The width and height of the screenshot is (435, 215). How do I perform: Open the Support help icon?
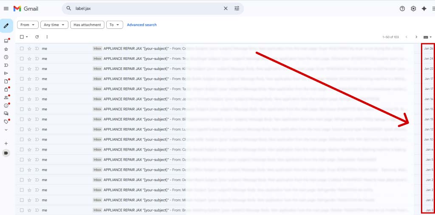tap(402, 8)
